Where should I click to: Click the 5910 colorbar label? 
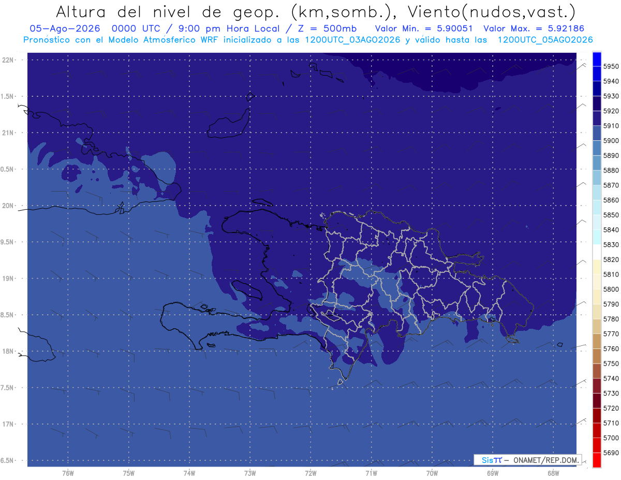tap(611, 126)
